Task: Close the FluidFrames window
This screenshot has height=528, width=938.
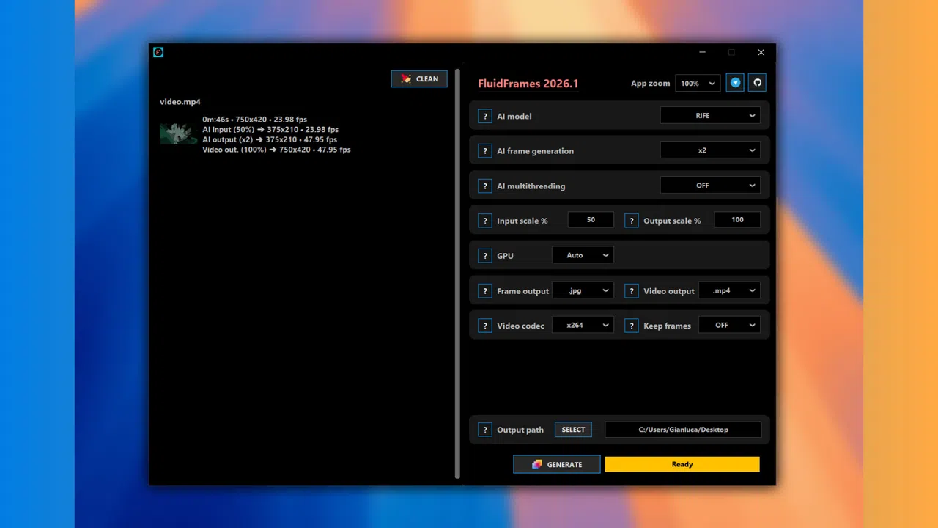Action: 761,52
